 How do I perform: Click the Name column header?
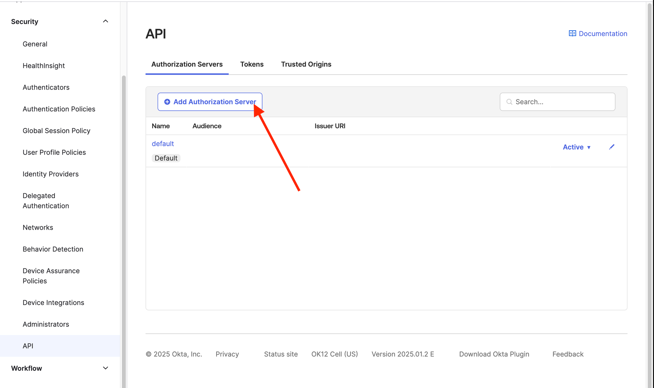161,126
